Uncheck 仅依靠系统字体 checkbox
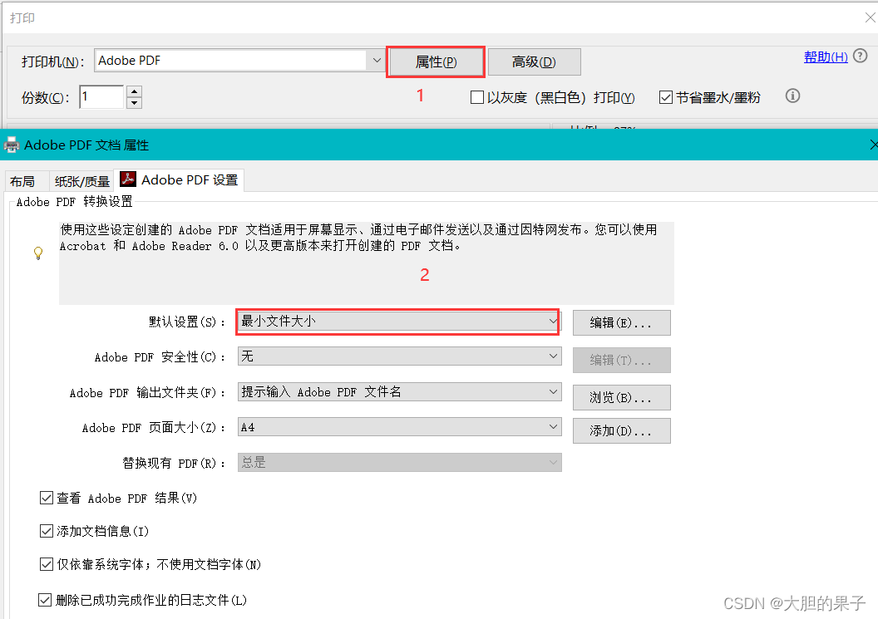This screenshot has width=878, height=619. [x=47, y=564]
